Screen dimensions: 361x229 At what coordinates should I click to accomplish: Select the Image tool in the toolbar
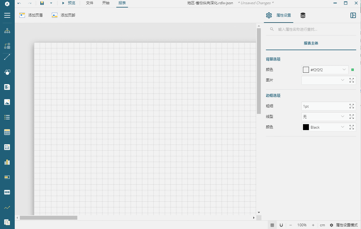tap(7, 102)
